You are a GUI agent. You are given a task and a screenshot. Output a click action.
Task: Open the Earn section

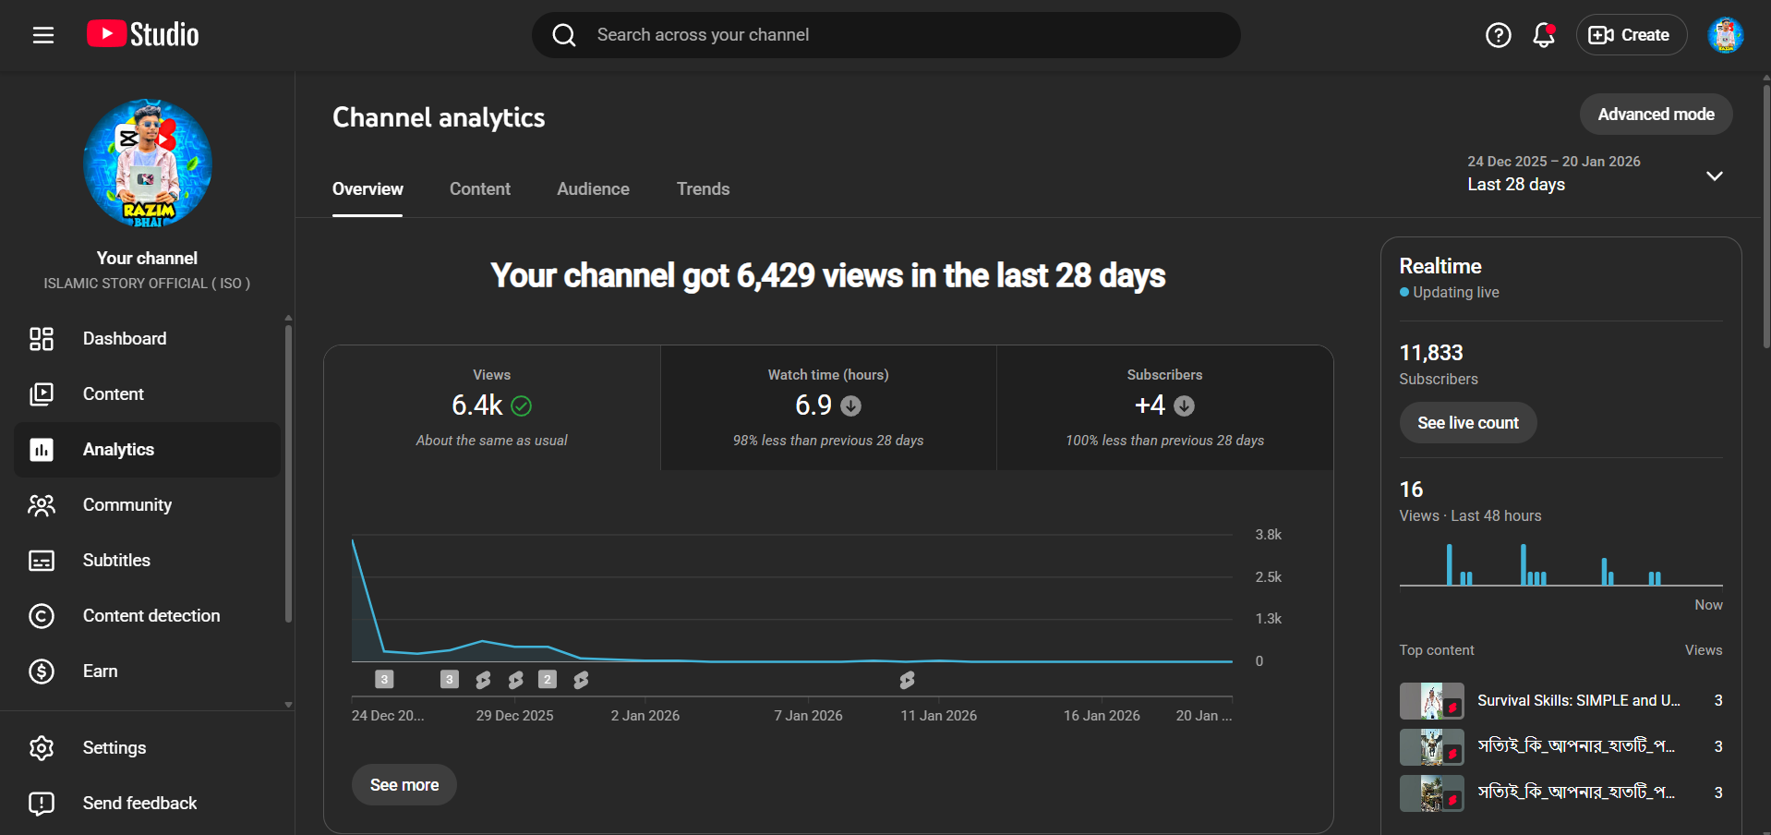[100, 672]
